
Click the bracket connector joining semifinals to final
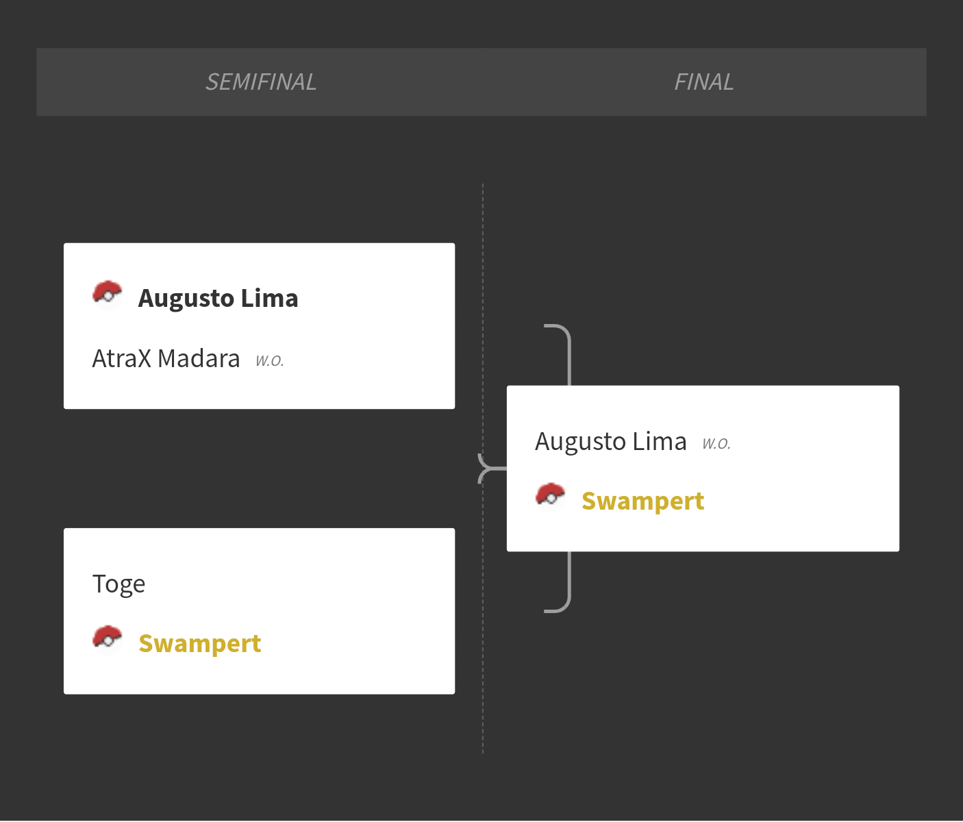tap(492, 469)
